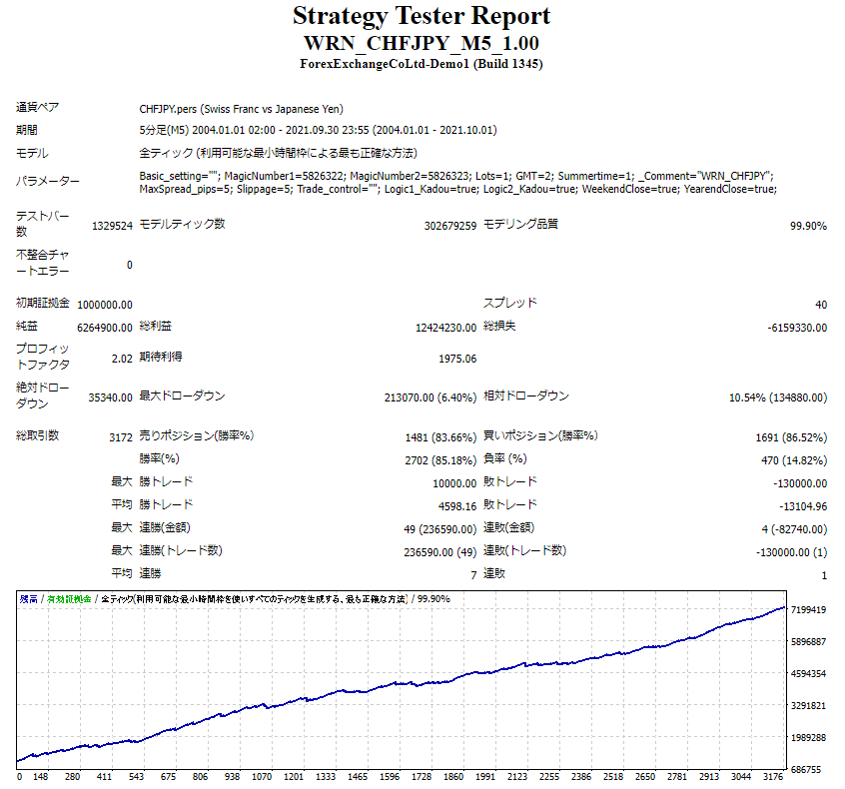Click chart x-axis label 3176

pos(773,777)
